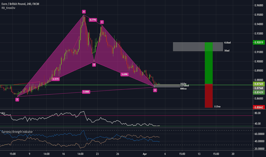Click the pattern point label X
Image resolution: width=266 pixels, height=157 pixels.
tap(17, 99)
